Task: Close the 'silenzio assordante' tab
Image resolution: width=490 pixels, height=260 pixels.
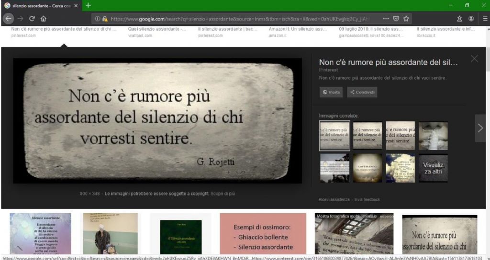Action: tap(76, 6)
